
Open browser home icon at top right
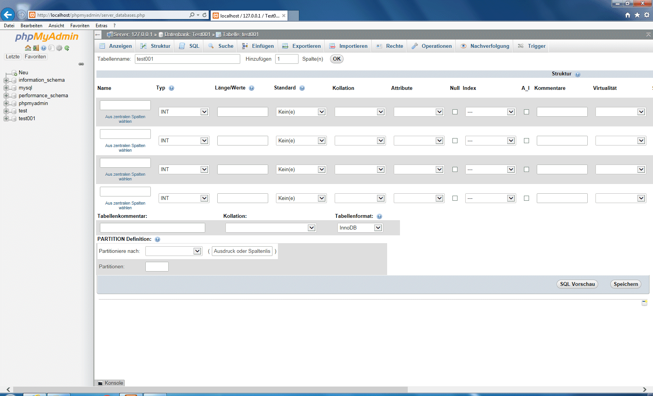point(628,15)
